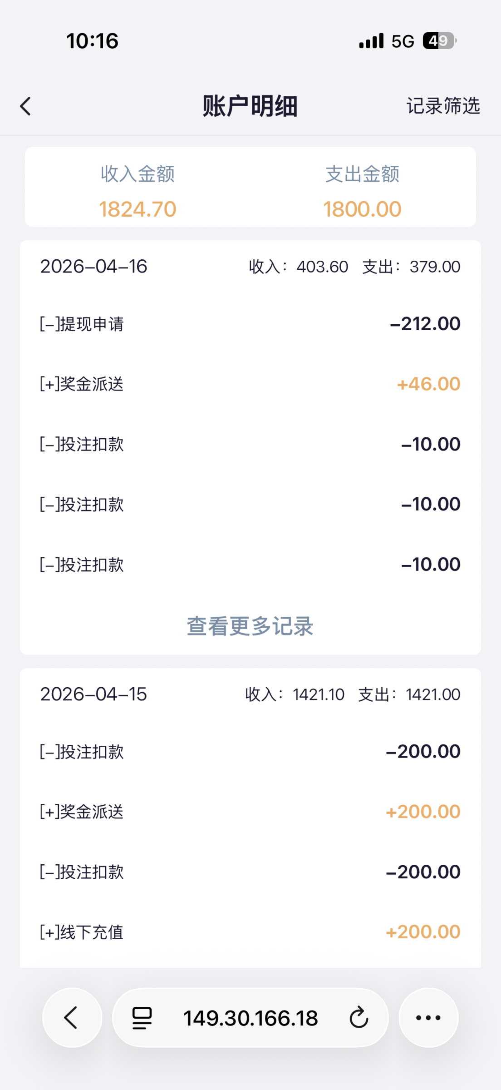The width and height of the screenshot is (501, 1090).
Task: Tap the 10:16 clock in status bar
Action: coord(92,41)
